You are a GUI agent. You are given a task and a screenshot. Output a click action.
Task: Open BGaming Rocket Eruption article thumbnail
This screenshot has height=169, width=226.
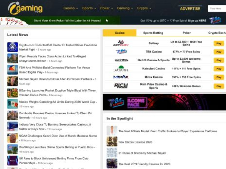(12, 93)
